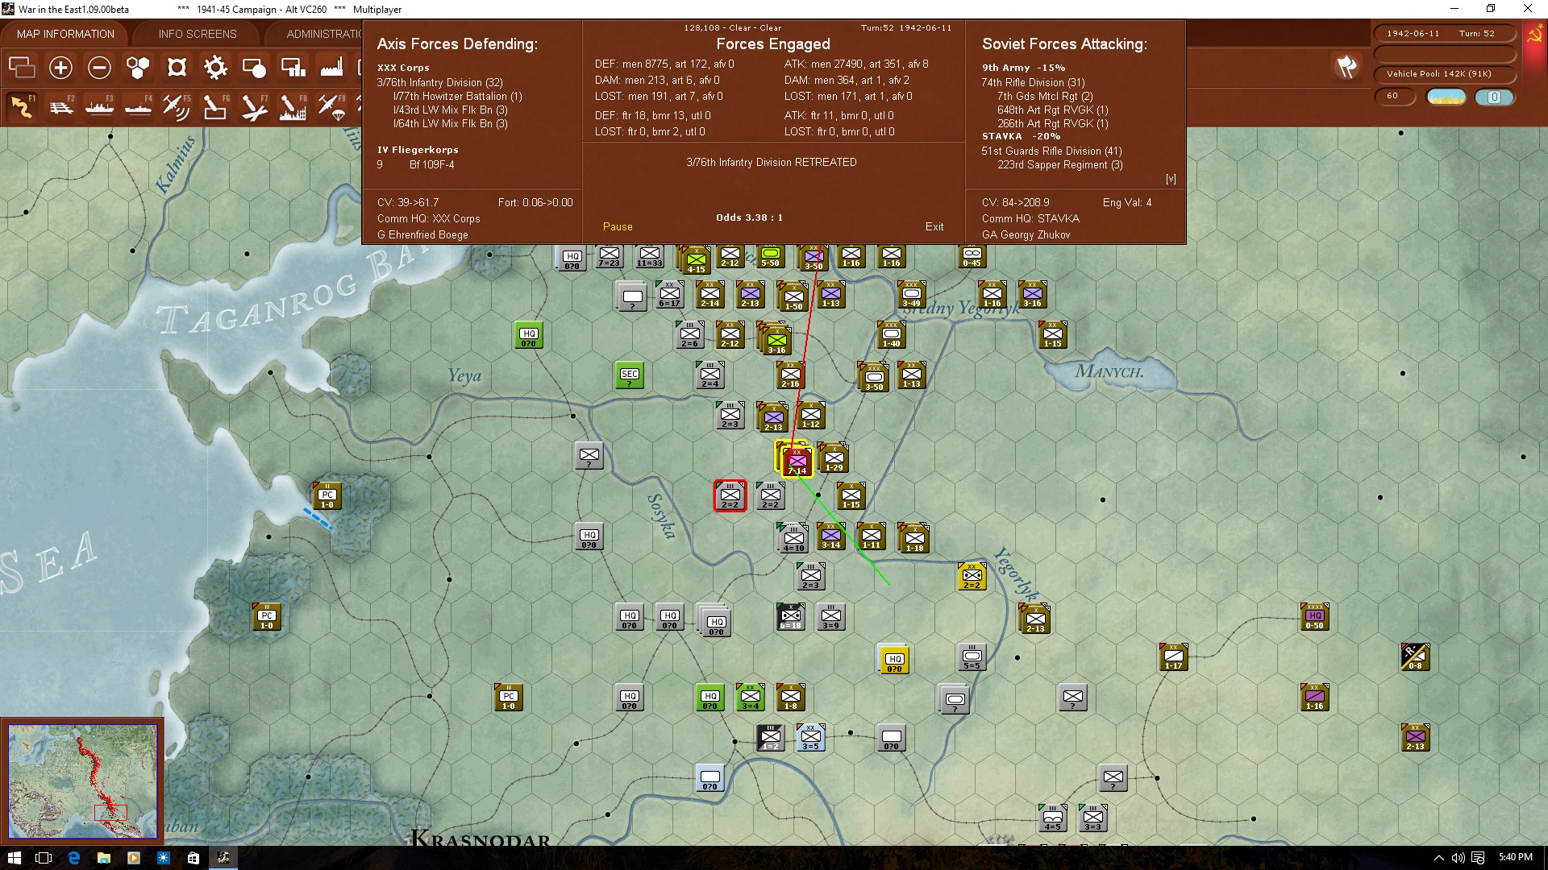This screenshot has height=870, width=1548.
Task: Select the yellow 2=2 unit near Yegorlyk
Action: coord(972,576)
